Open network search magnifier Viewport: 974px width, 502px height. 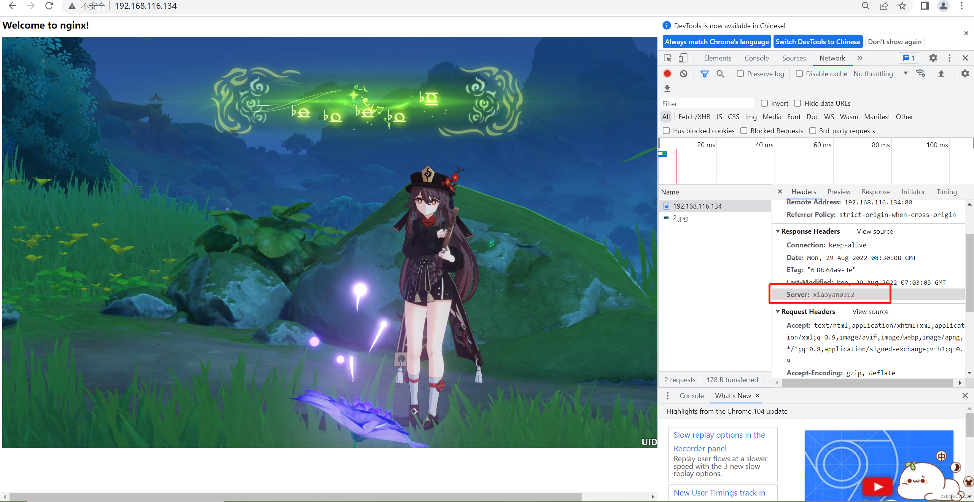pos(720,73)
